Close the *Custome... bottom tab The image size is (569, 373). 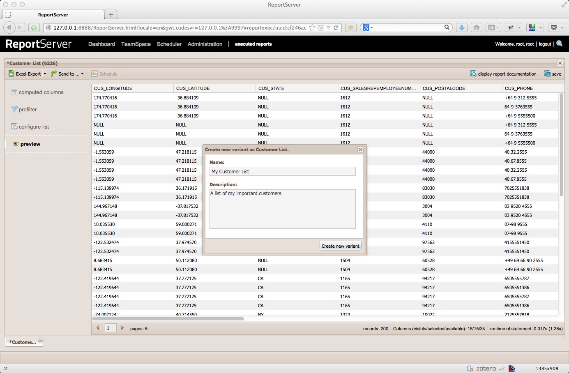40,341
